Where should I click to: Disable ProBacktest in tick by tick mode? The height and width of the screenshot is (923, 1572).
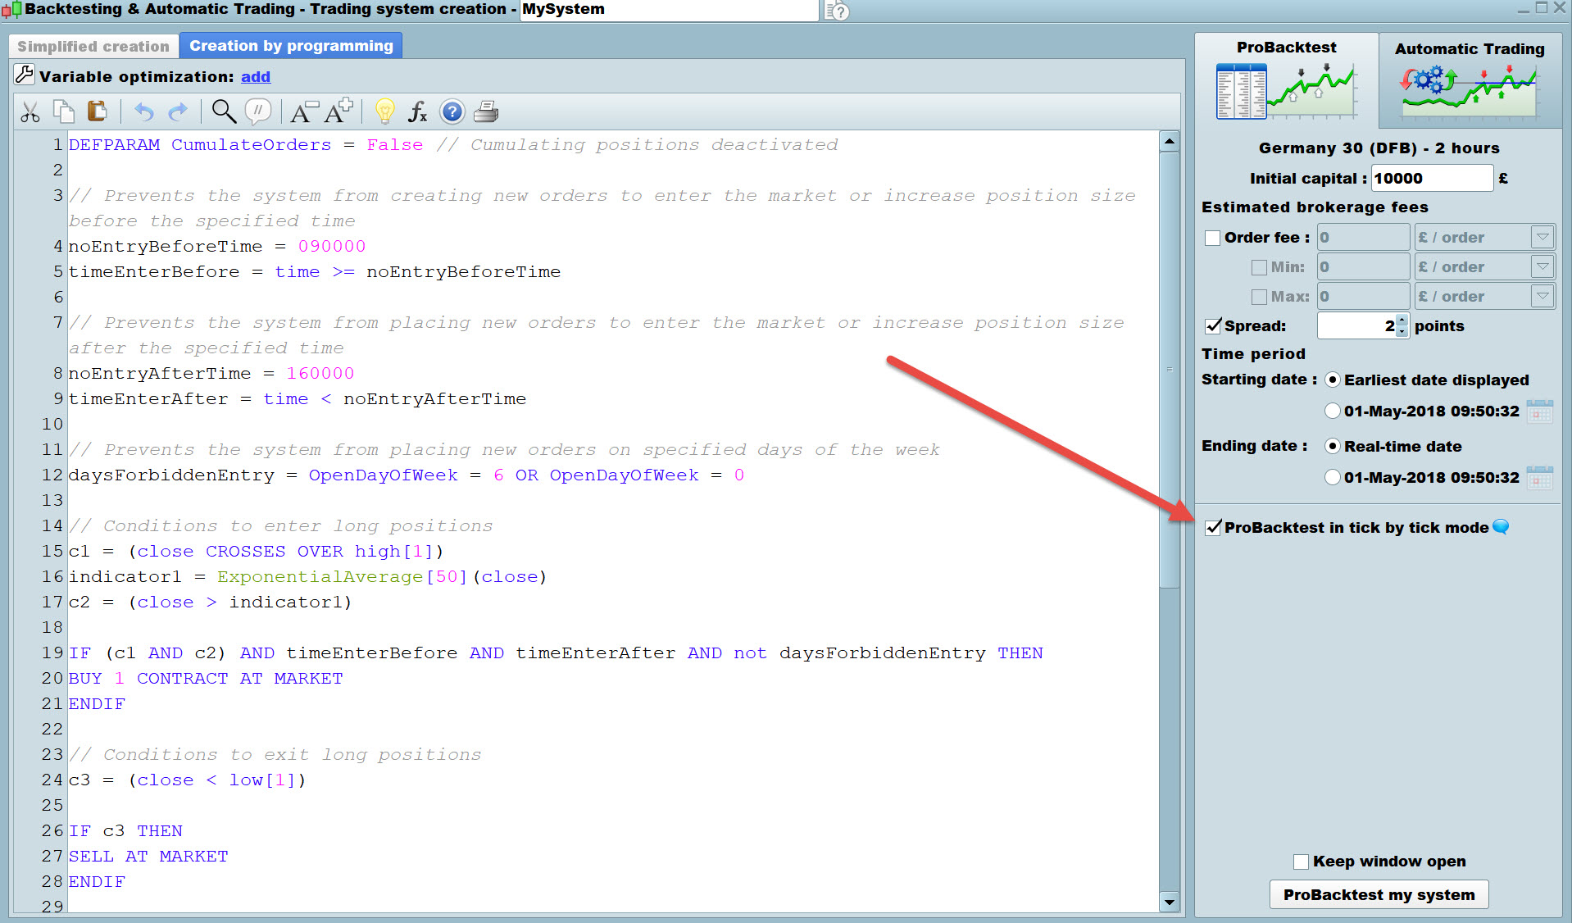click(1213, 527)
